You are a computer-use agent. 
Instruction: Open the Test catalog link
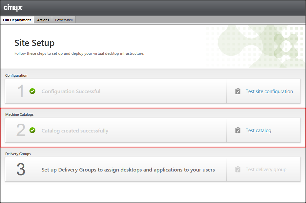(x=258, y=131)
